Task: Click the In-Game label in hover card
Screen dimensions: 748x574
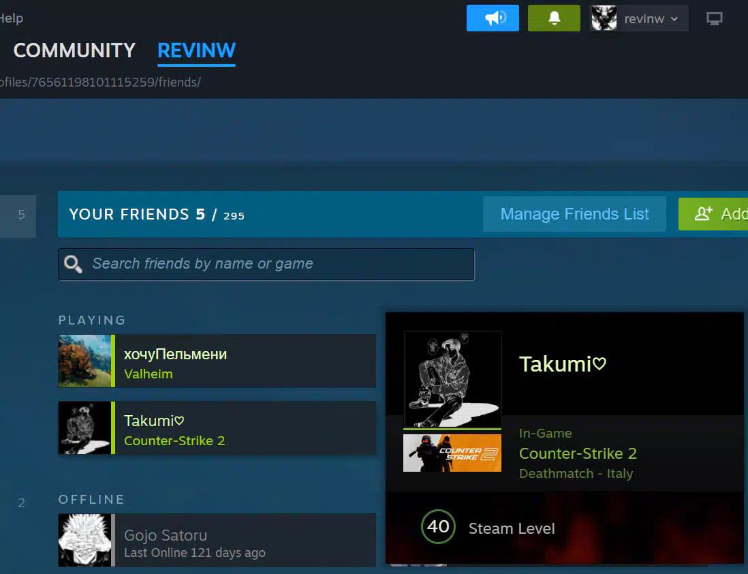Action: (545, 433)
